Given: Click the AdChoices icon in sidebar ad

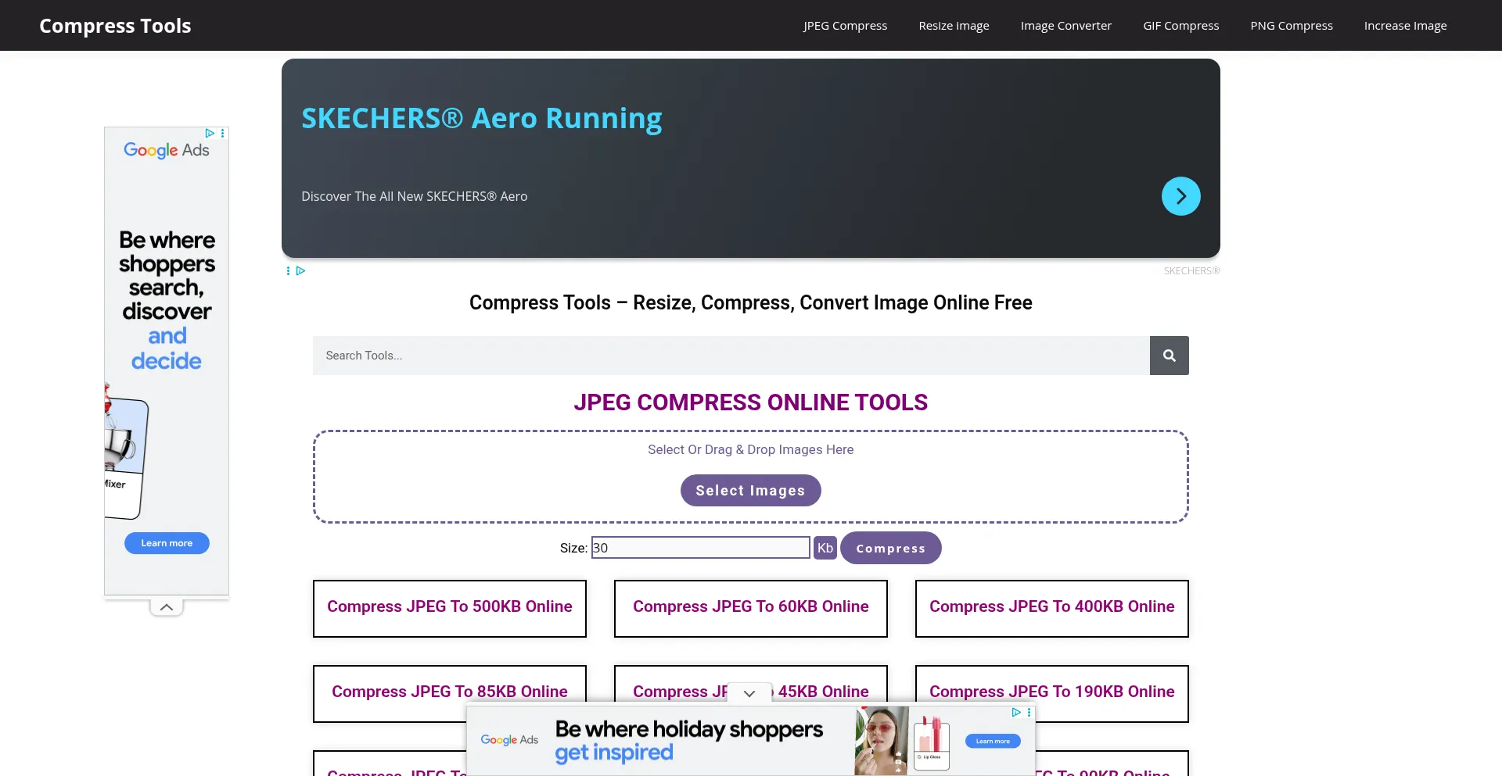Looking at the screenshot, I should pos(210,134).
